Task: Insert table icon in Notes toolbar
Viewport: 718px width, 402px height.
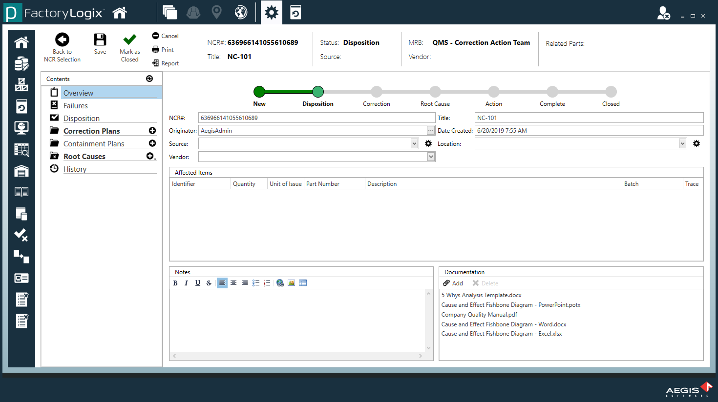Action: click(303, 283)
